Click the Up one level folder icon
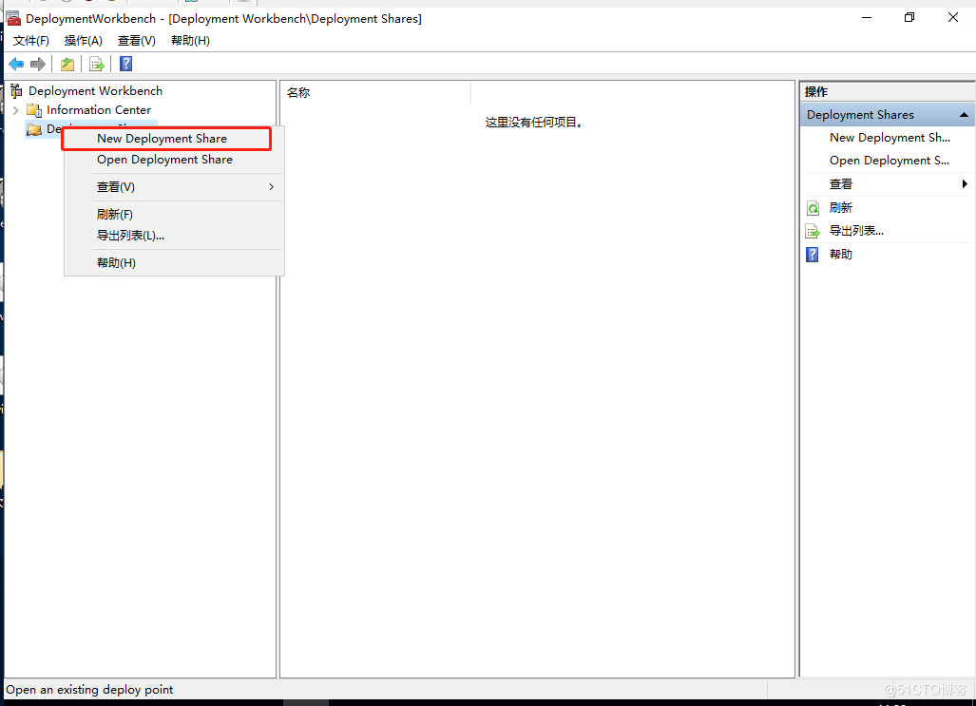Viewport: 976px width, 706px height. pos(67,64)
